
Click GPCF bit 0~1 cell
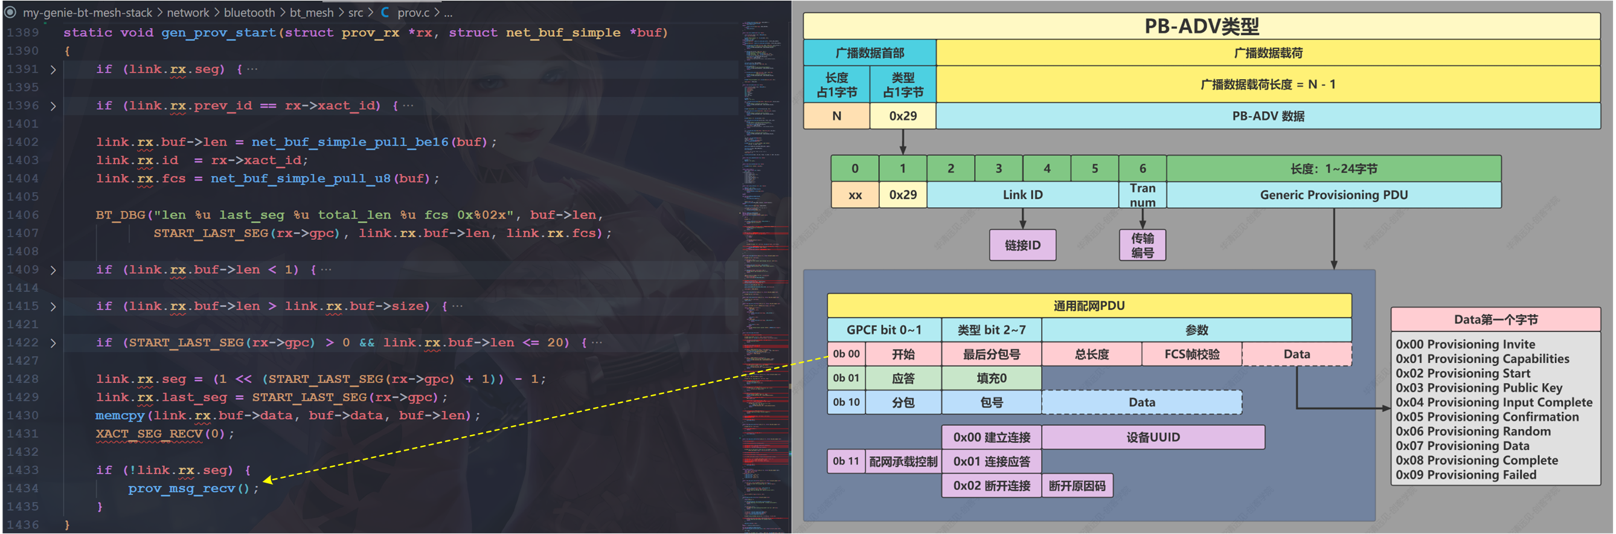coord(884,330)
